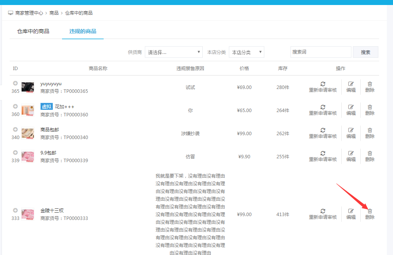Delete product yuyuyuyu via trash icon
The width and height of the screenshot is (393, 255).
370,84
